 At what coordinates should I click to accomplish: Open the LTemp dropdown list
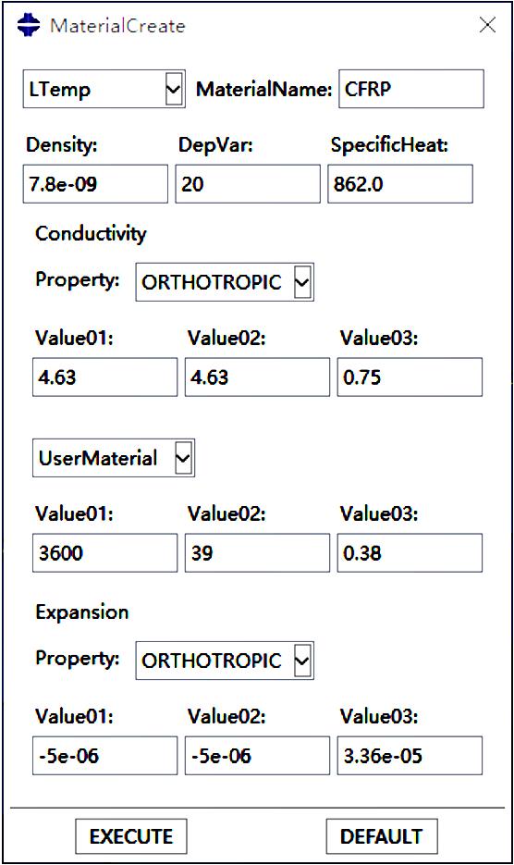(104, 89)
